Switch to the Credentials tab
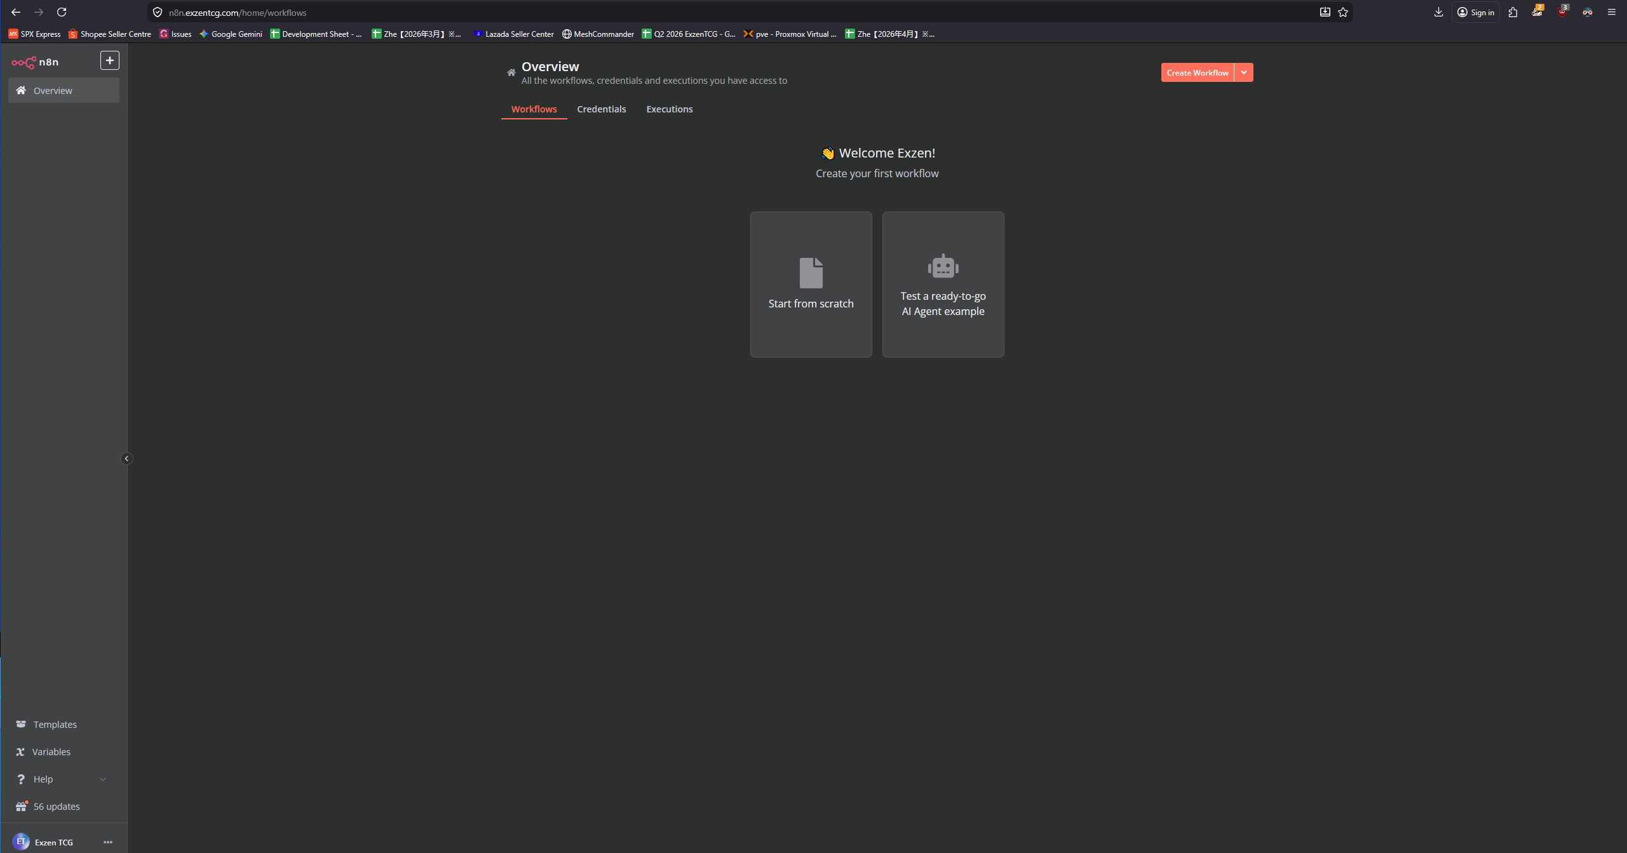The width and height of the screenshot is (1627, 853). click(601, 109)
